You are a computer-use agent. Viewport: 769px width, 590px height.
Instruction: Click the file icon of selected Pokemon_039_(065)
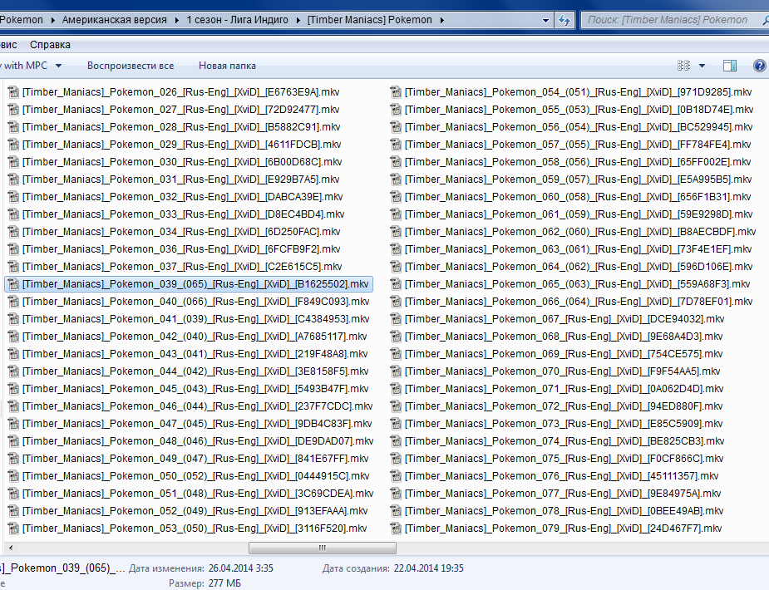click(14, 284)
